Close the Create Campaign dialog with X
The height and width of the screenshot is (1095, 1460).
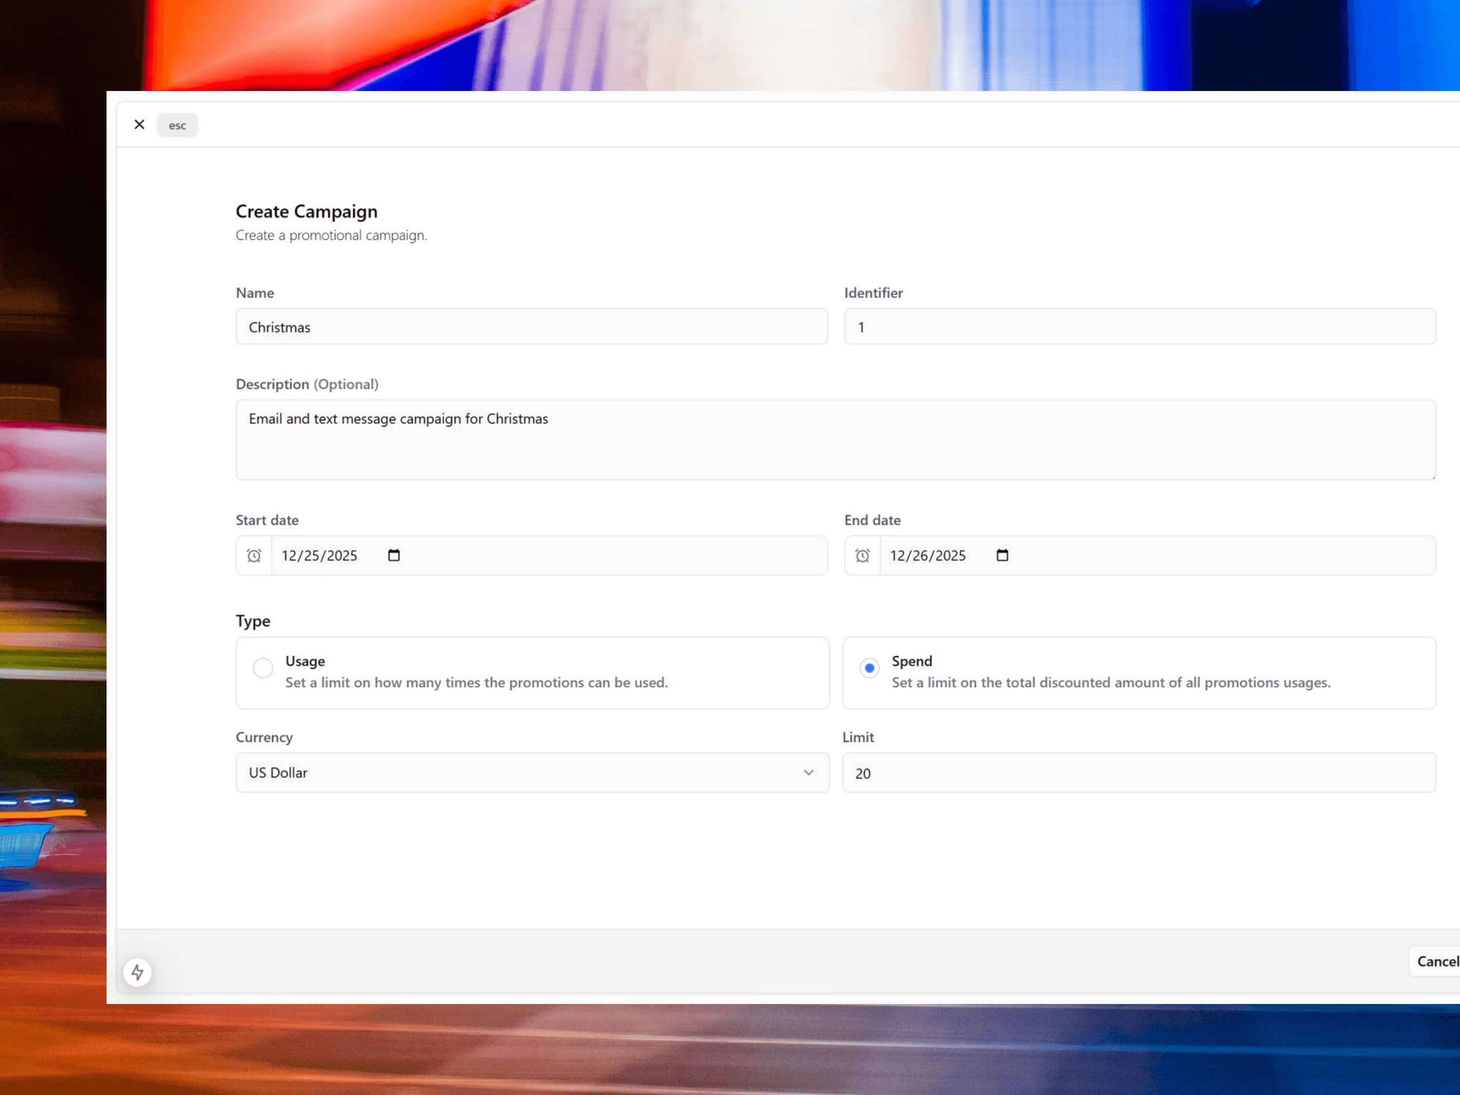coord(139,125)
